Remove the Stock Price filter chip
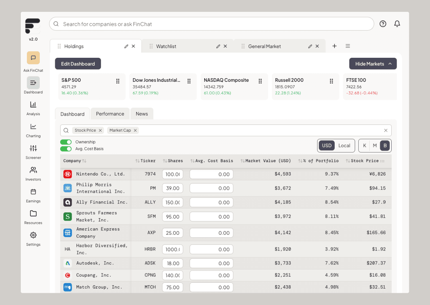The width and height of the screenshot is (430, 305). [x=100, y=130]
